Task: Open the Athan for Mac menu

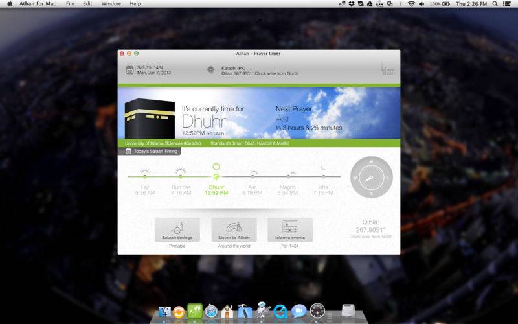Action: pyautogui.click(x=38, y=4)
